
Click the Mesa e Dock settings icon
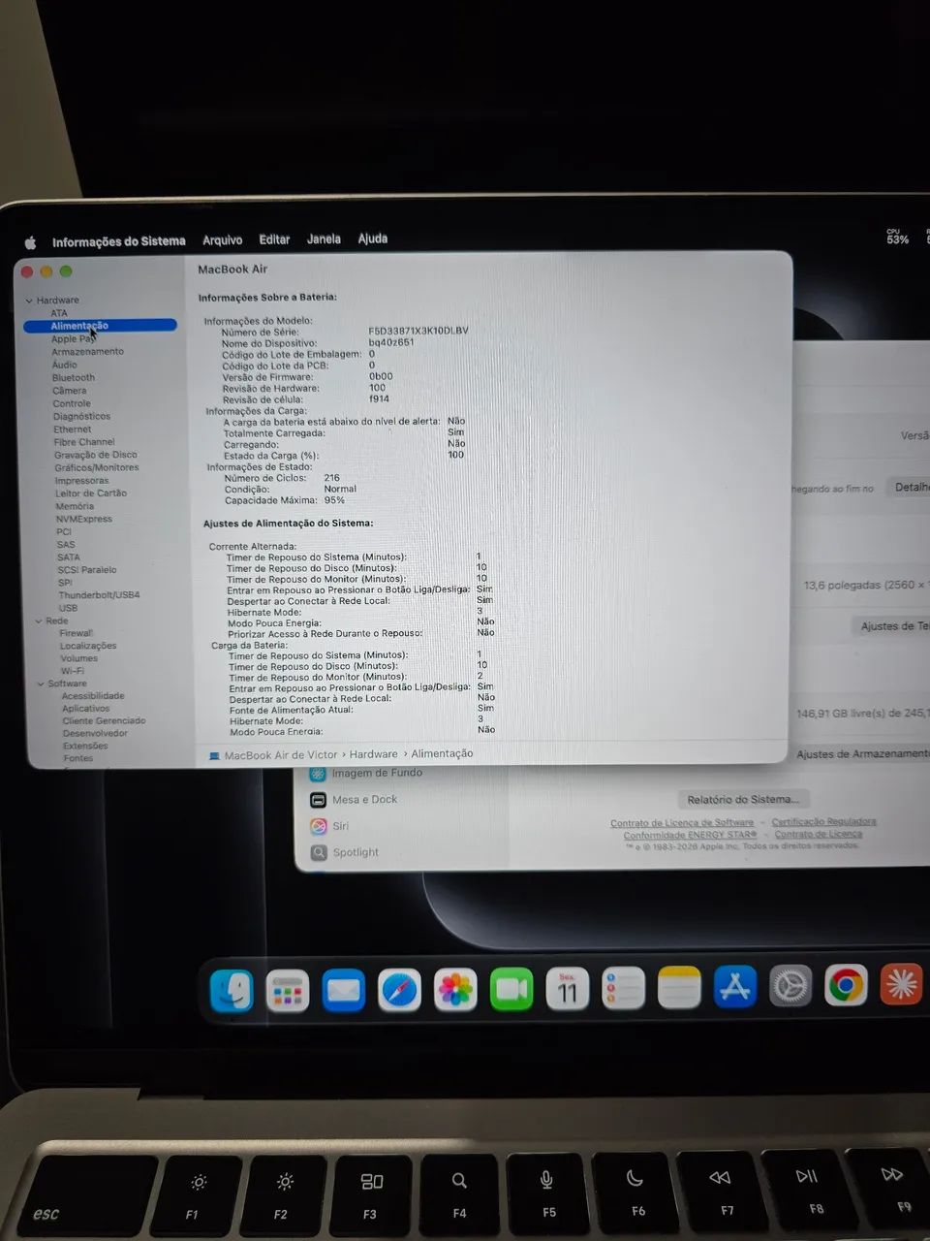318,800
